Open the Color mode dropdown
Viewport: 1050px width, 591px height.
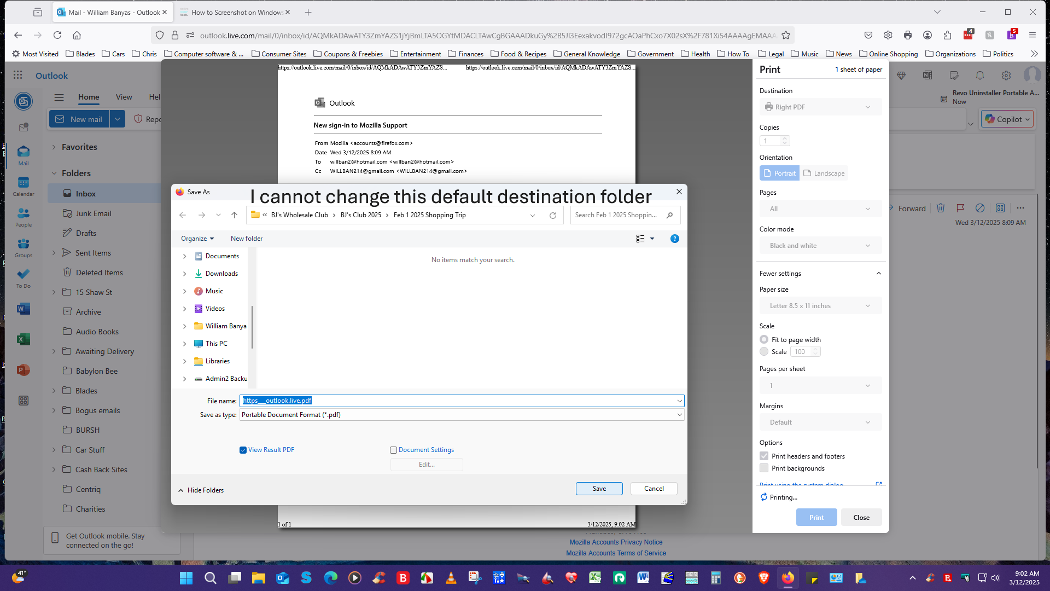coord(820,246)
